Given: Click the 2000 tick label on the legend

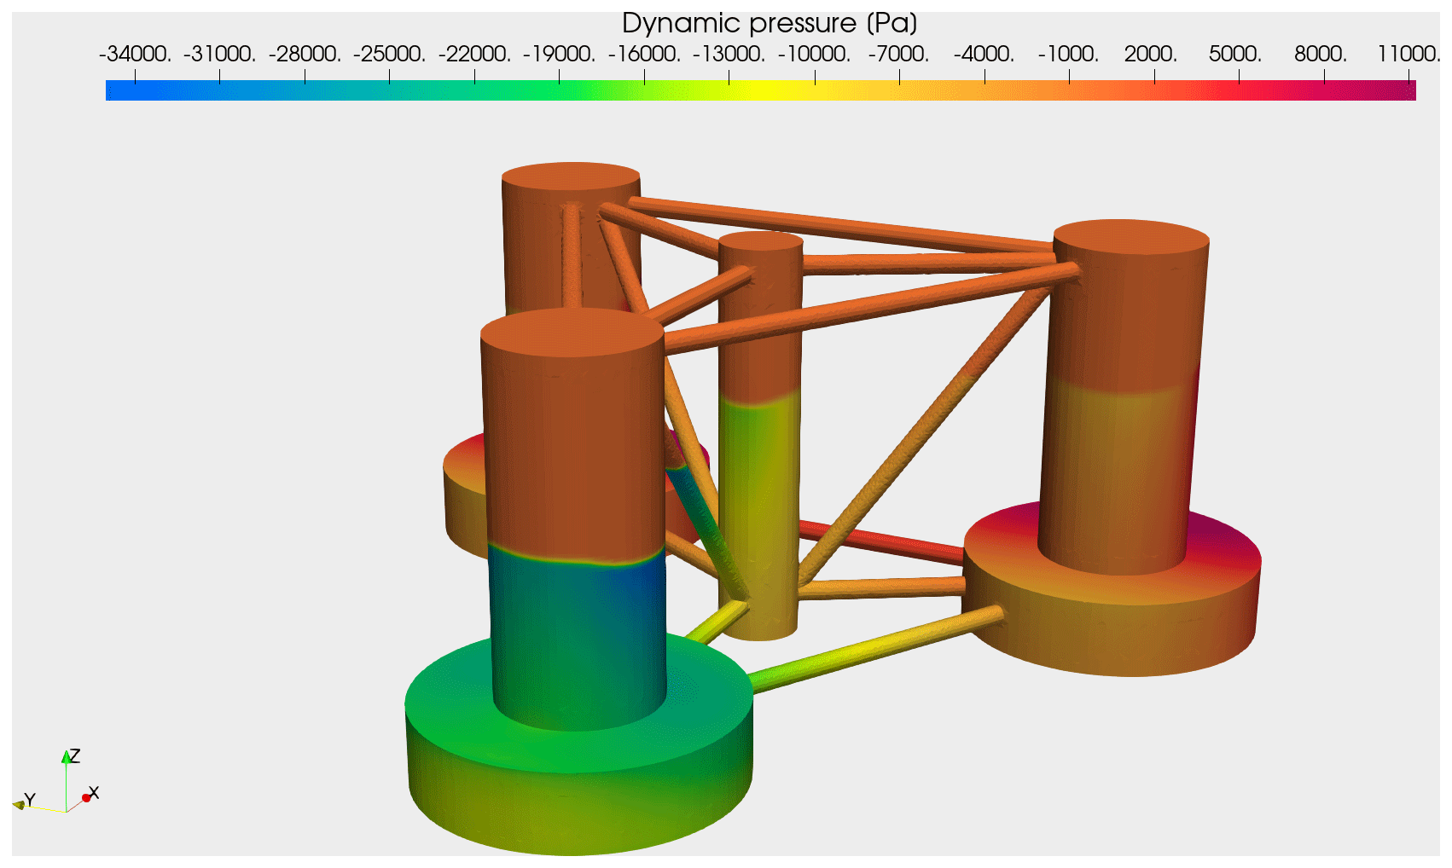Looking at the screenshot, I should (1150, 55).
